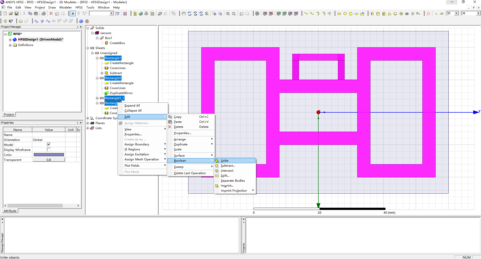Enable the Display Wireframe checkbox
This screenshot has width=481, height=259.
49,149
